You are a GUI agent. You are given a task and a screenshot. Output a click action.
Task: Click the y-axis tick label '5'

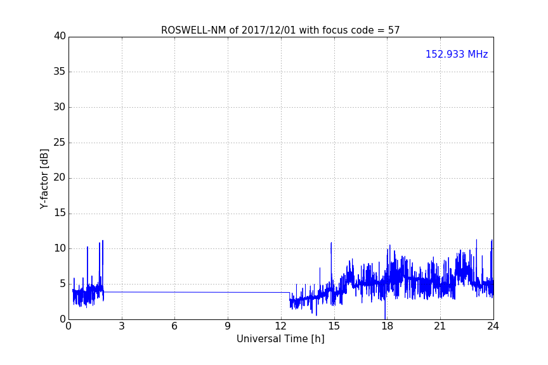coord(63,284)
